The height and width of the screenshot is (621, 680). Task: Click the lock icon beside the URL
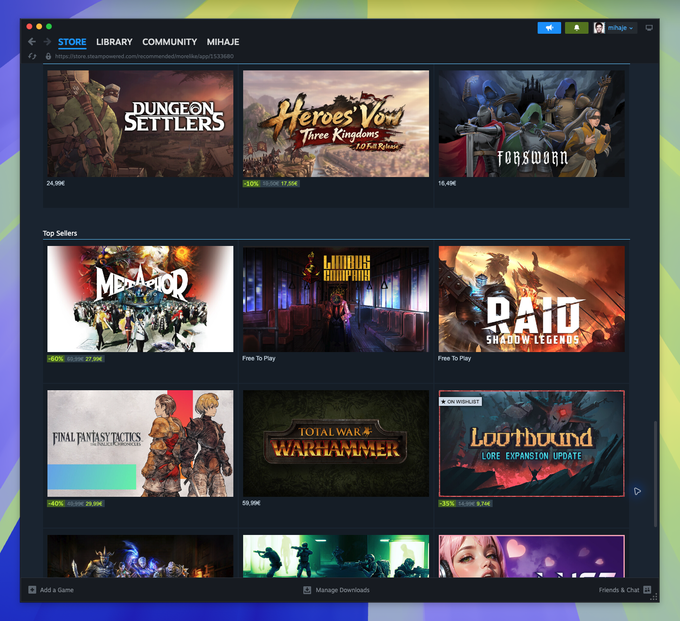pyautogui.click(x=48, y=56)
